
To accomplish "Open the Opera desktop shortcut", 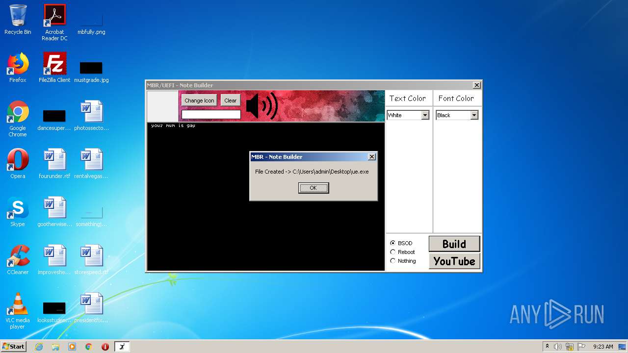I will [18, 164].
